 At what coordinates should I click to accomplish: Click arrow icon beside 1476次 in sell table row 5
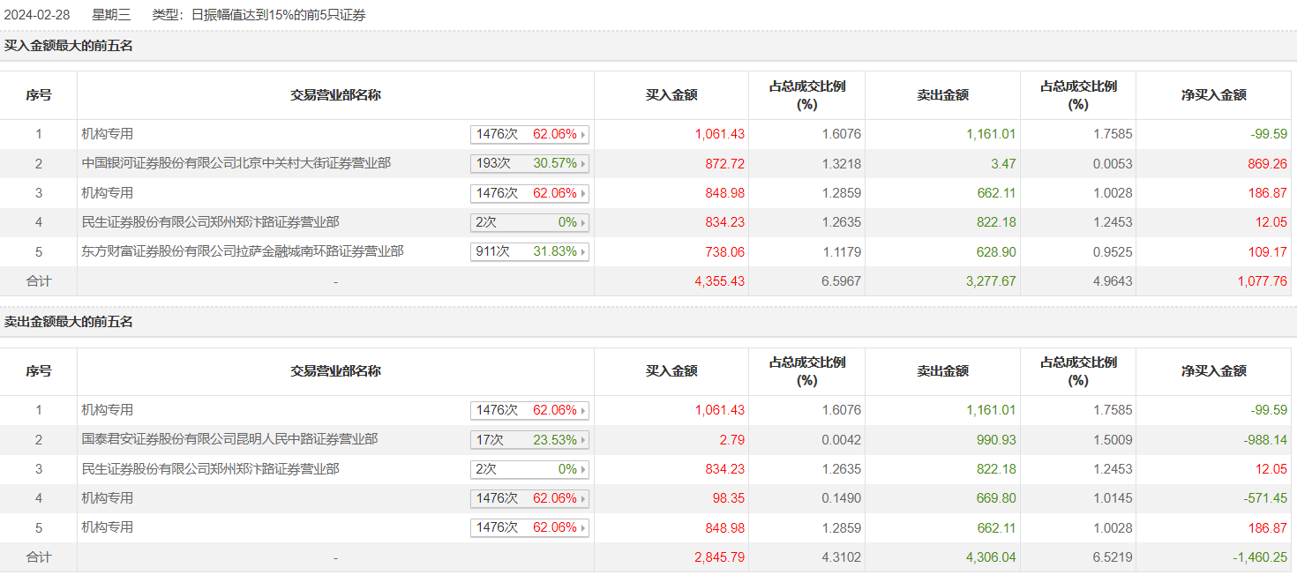click(583, 528)
